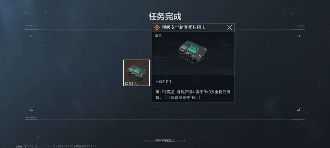Click the Wi-Fi signal icon

26,146
